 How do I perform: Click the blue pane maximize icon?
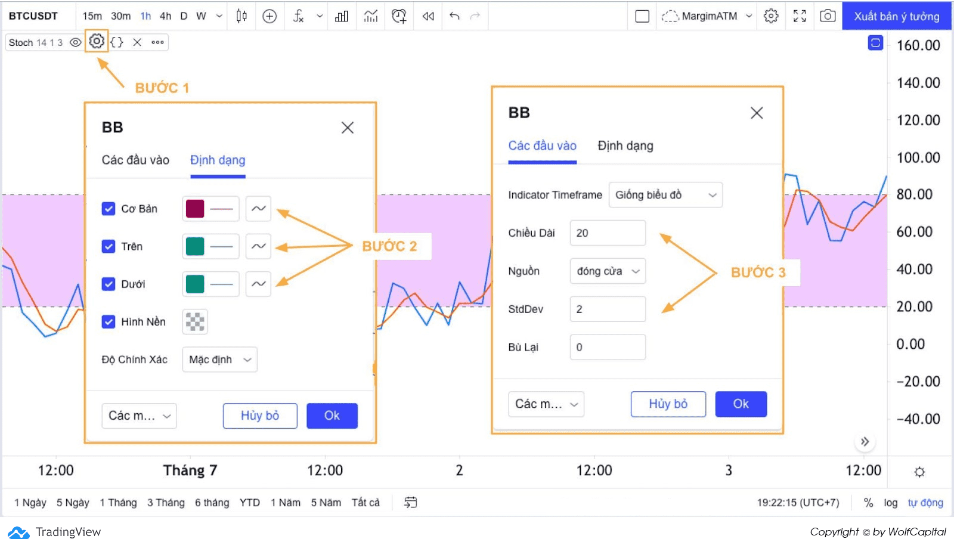tap(875, 43)
